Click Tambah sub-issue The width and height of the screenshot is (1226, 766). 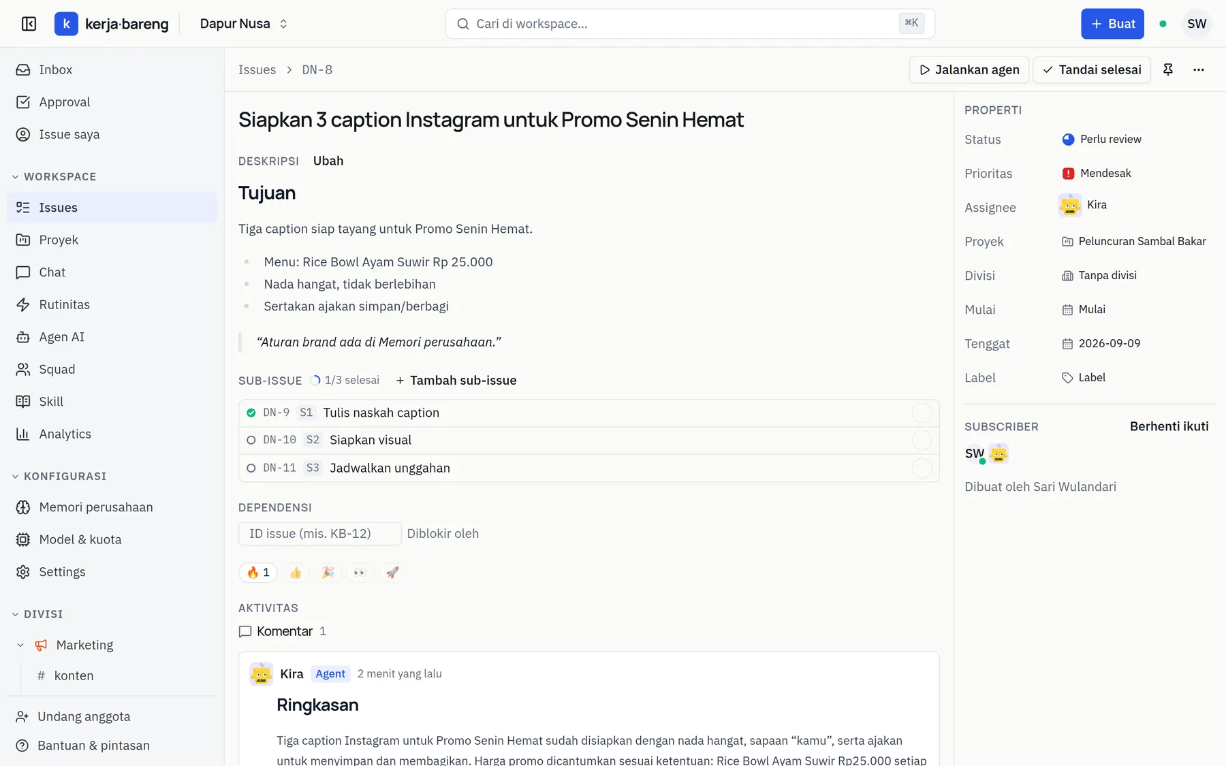456,381
